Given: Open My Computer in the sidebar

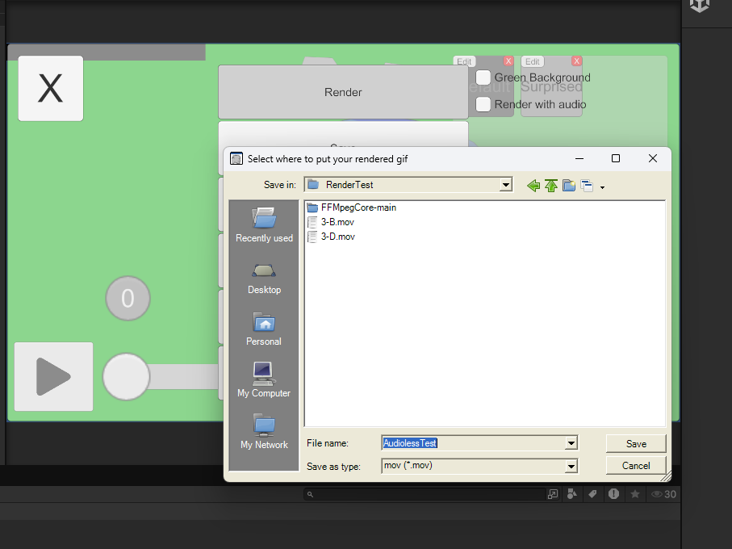Looking at the screenshot, I should coord(264,380).
